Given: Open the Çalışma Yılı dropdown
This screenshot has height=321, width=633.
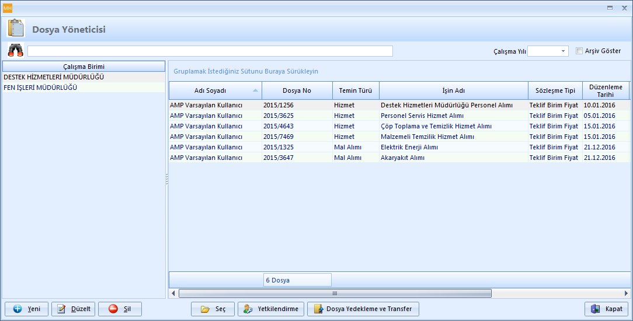Looking at the screenshot, I should pyautogui.click(x=564, y=51).
